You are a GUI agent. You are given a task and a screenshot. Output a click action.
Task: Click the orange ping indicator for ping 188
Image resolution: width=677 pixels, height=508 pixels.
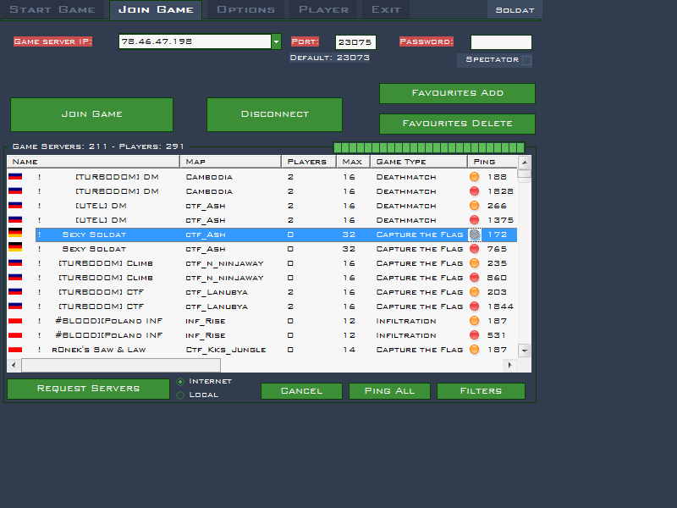click(474, 177)
